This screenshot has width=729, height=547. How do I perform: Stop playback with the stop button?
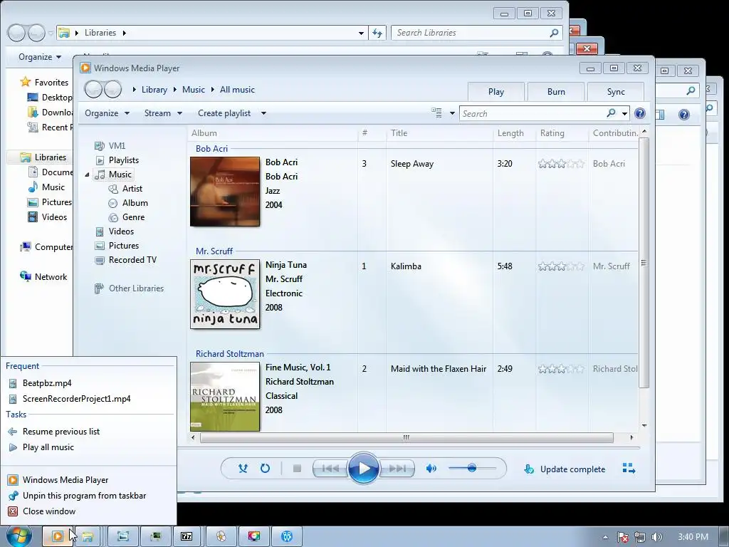pyautogui.click(x=297, y=469)
